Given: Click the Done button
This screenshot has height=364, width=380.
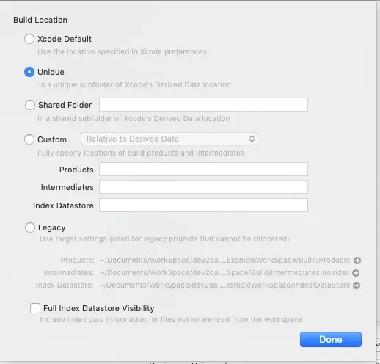Looking at the screenshot, I should (x=331, y=340).
